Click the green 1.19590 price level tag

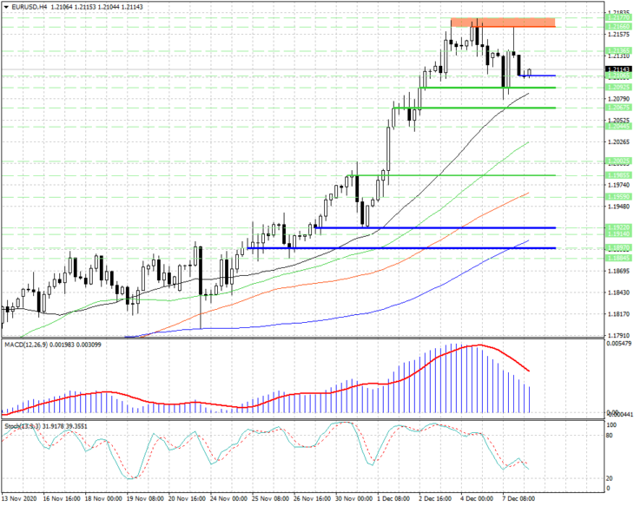click(x=618, y=197)
